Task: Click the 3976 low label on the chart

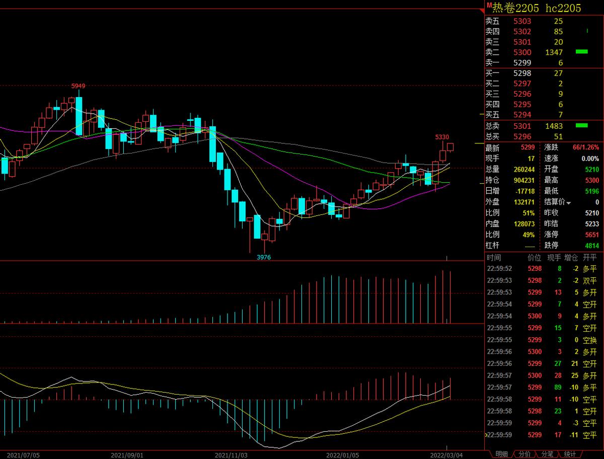Action: (x=264, y=257)
